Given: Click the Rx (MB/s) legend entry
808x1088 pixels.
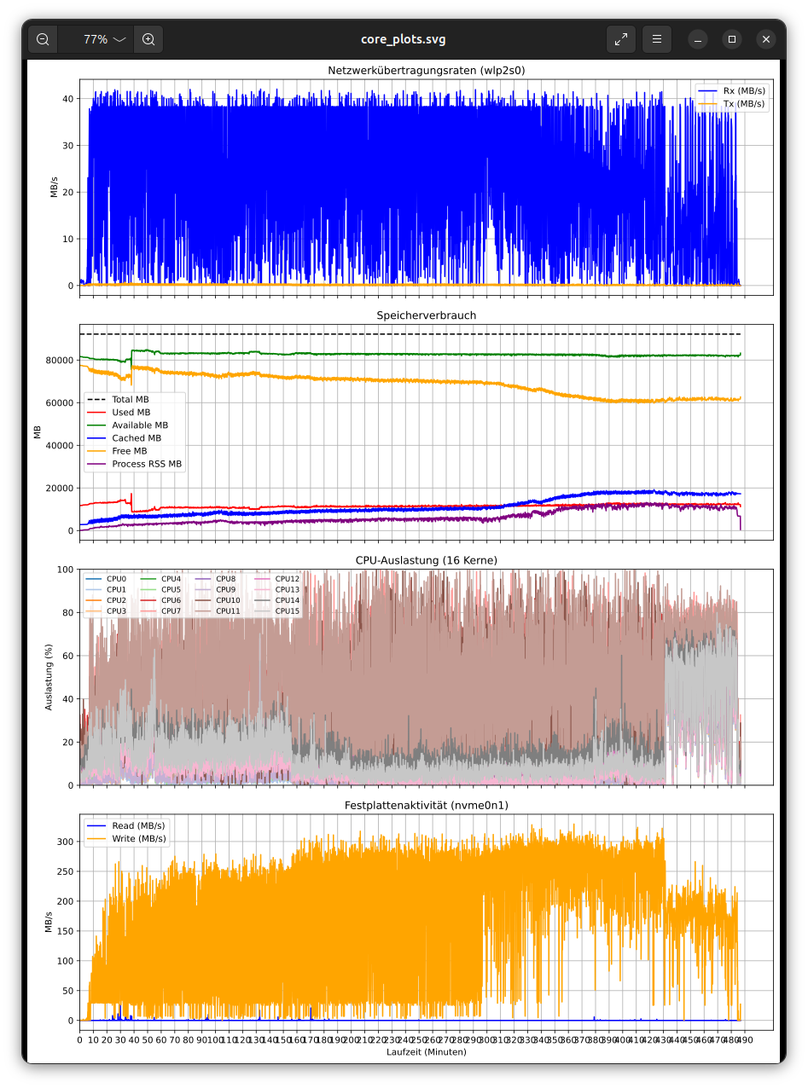Looking at the screenshot, I should (732, 90).
